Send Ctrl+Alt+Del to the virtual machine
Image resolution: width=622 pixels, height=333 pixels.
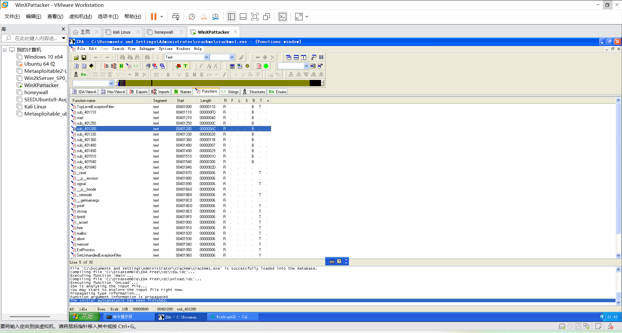tap(176, 17)
